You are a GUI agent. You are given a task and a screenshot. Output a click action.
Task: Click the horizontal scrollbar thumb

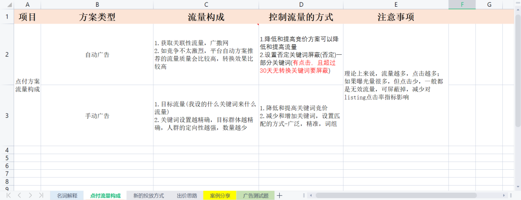pyautogui.click(x=396, y=195)
